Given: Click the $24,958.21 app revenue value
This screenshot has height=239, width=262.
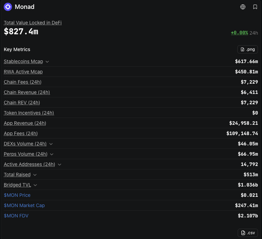Looking at the screenshot, I should [x=244, y=123].
